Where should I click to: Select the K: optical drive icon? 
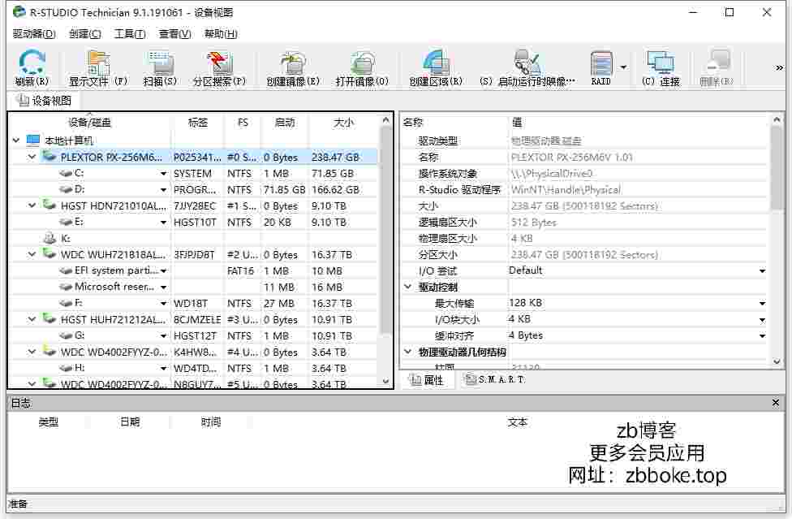click(x=49, y=237)
